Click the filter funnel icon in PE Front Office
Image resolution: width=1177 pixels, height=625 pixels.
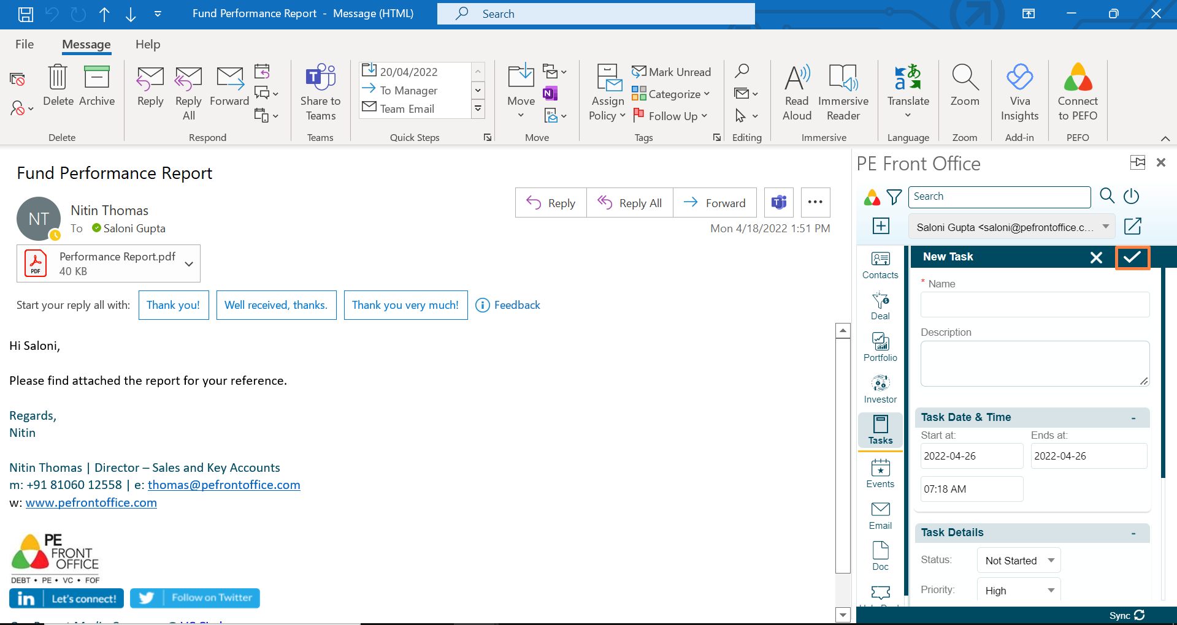[x=894, y=197]
